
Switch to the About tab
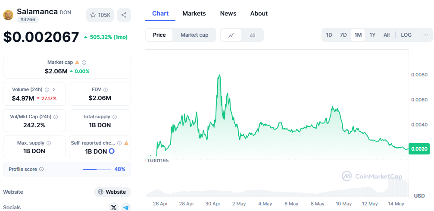(x=259, y=13)
